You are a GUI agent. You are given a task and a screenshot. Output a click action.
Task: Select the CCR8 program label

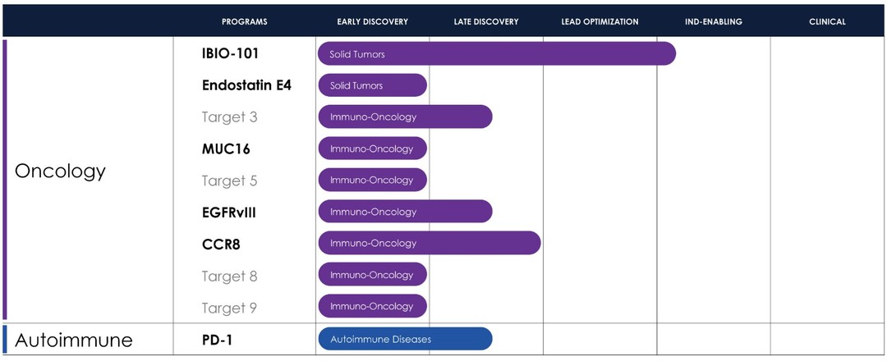(221, 244)
